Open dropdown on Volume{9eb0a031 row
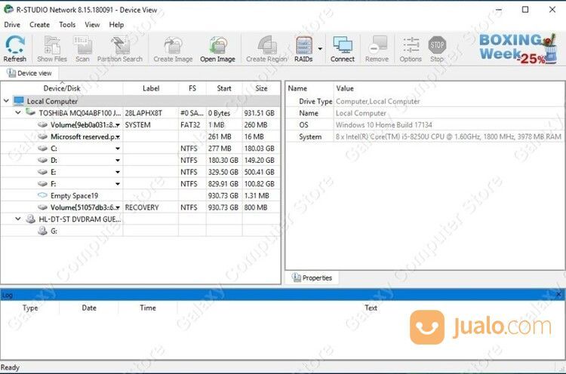 click(118, 125)
